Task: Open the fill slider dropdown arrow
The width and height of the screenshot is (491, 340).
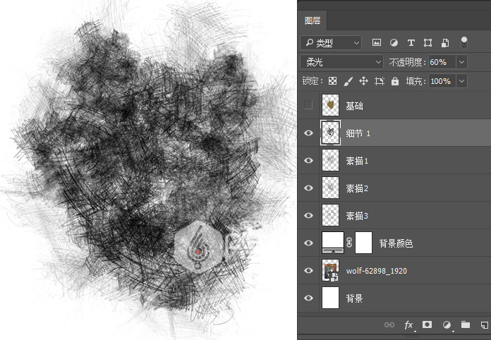Action: [x=461, y=81]
